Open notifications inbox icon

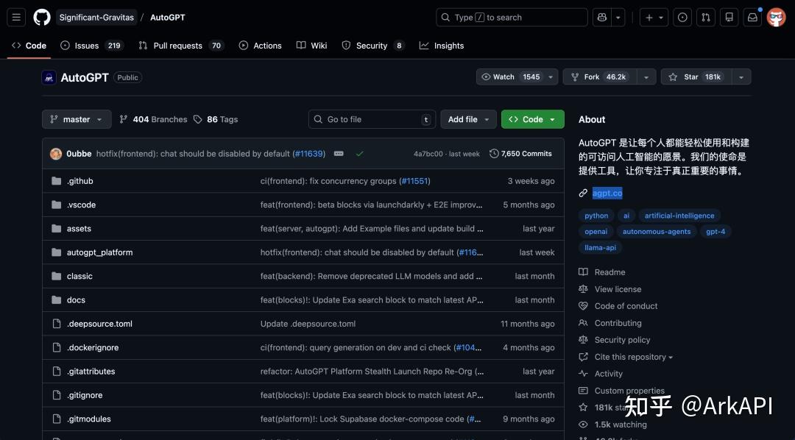tap(752, 17)
